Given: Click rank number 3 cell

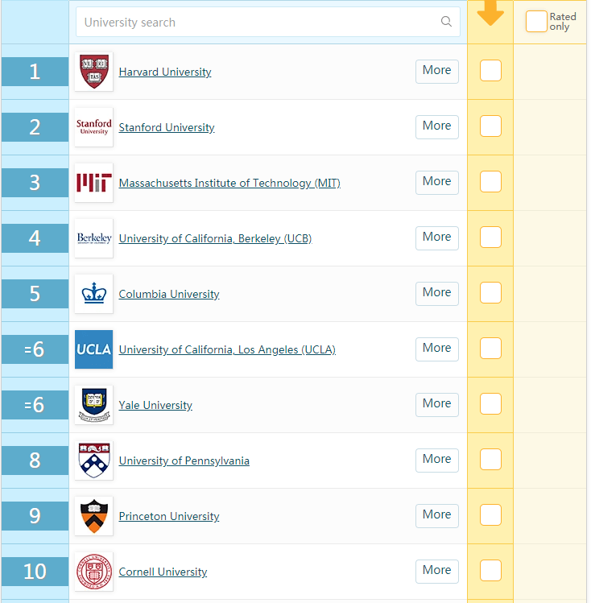Looking at the screenshot, I should [35, 183].
